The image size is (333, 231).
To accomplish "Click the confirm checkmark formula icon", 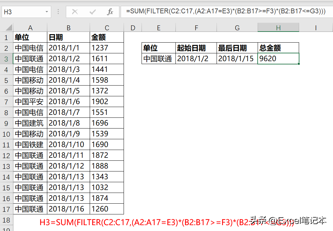I will point(92,12).
